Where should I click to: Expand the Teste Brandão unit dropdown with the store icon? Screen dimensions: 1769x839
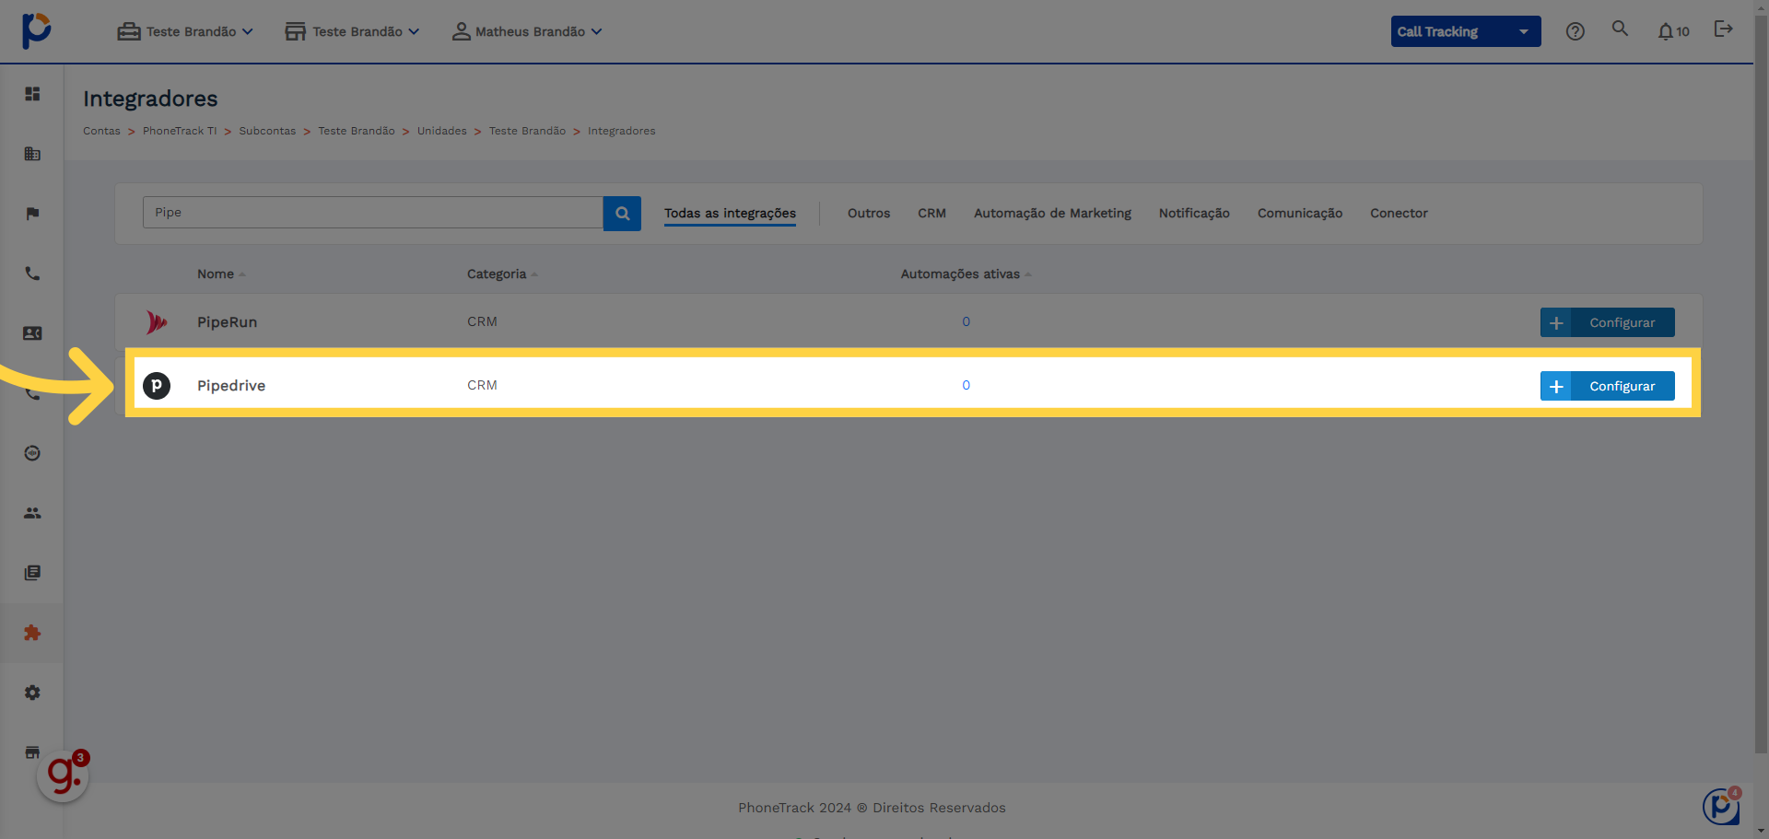(352, 31)
